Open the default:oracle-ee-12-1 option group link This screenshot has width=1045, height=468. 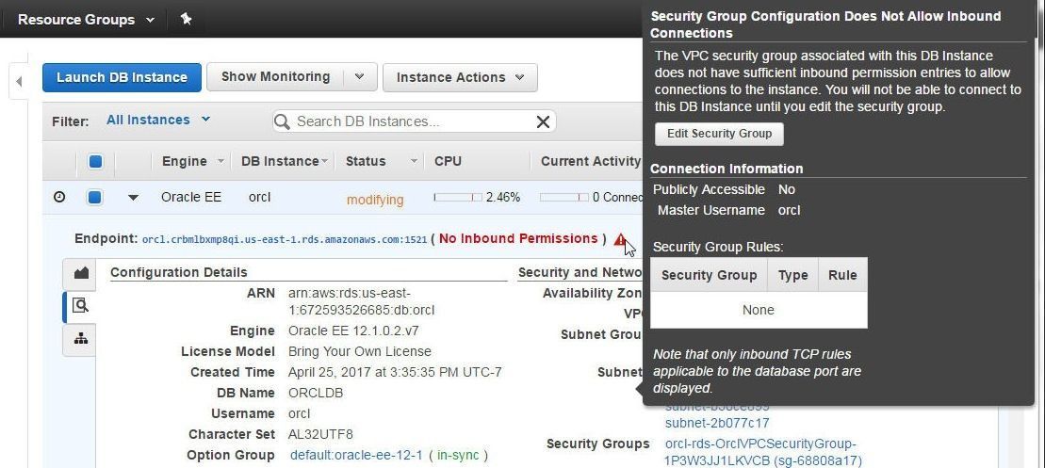(356, 456)
